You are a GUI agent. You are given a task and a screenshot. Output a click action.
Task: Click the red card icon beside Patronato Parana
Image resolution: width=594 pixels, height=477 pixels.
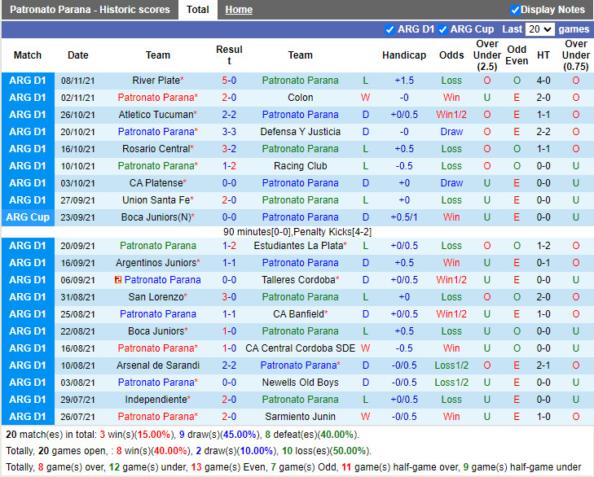119,280
